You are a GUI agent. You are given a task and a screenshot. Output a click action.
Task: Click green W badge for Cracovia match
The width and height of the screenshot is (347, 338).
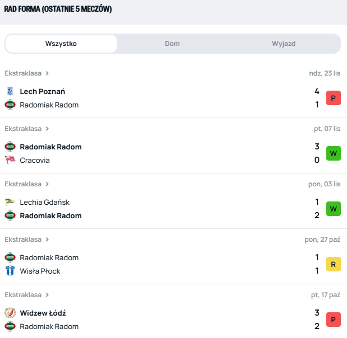(334, 153)
